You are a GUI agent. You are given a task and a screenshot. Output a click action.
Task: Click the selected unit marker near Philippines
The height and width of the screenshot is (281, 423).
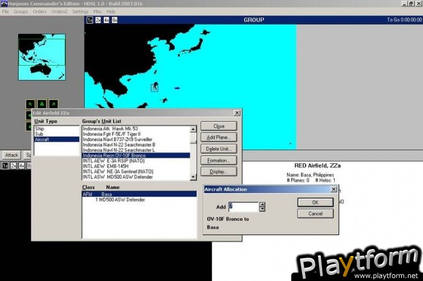pos(155,87)
